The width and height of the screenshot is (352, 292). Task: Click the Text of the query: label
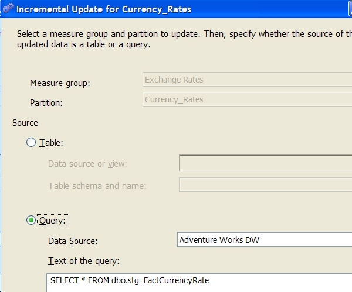(84, 261)
